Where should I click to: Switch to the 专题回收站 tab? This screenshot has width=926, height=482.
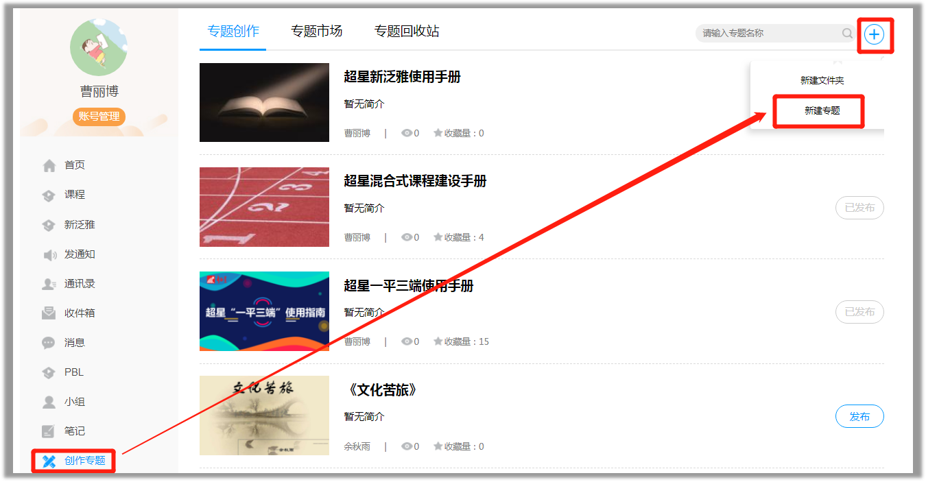[x=407, y=32]
